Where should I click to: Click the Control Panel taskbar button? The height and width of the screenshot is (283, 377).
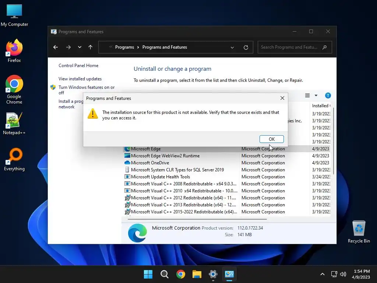coord(229,274)
